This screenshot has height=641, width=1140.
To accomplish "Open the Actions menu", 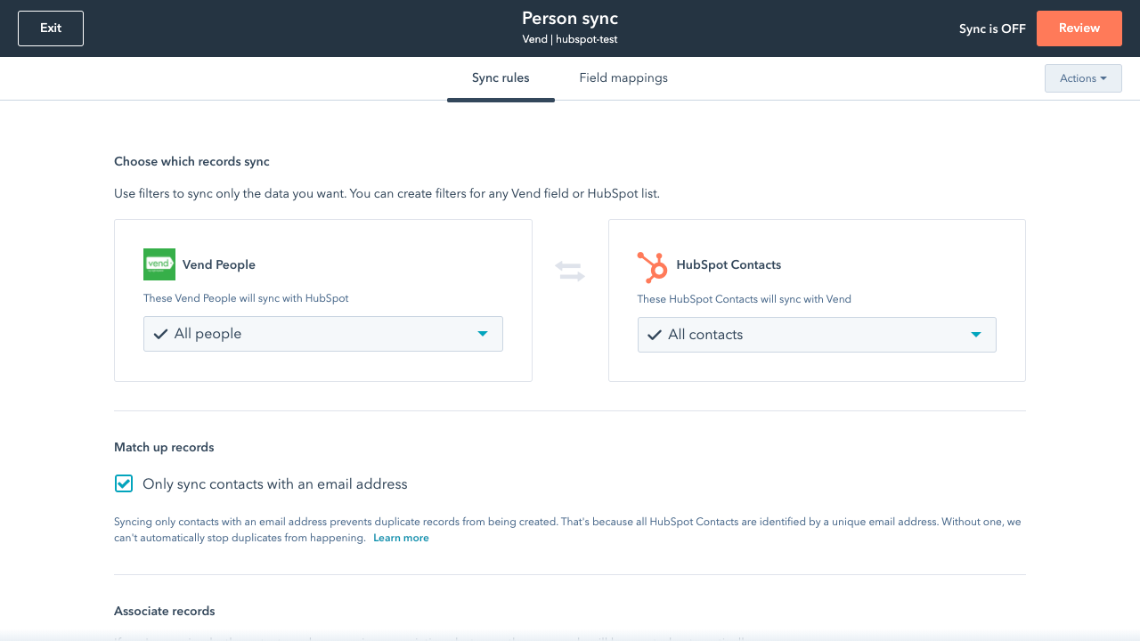I will coord(1083,78).
